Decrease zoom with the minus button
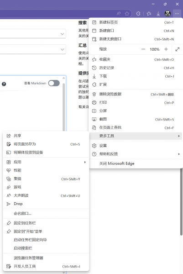Screen dimensions: 183x274 pos(143,49)
